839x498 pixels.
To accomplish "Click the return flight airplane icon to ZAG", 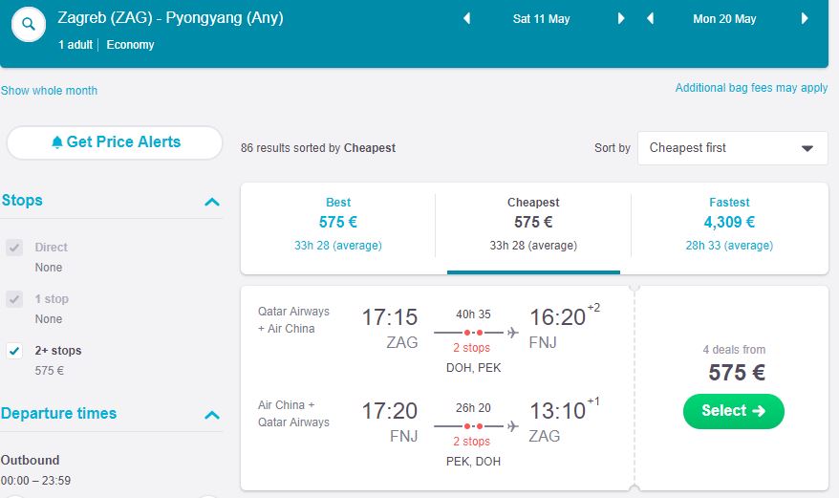I will point(513,426).
